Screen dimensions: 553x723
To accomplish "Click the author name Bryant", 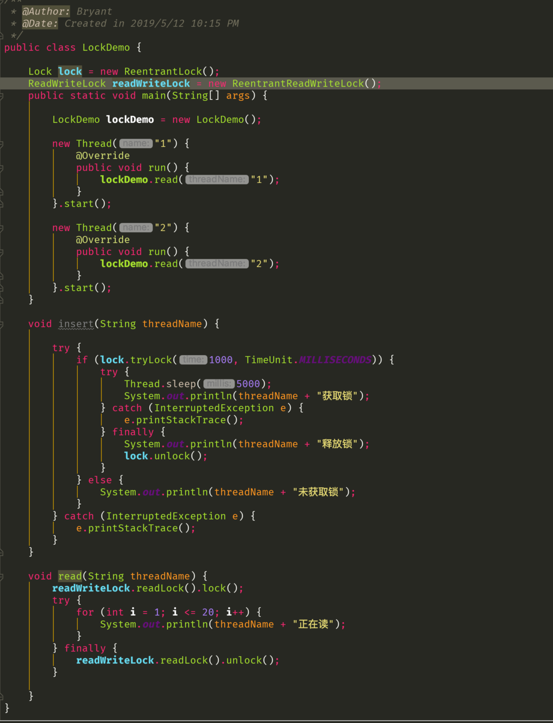I will [94, 12].
